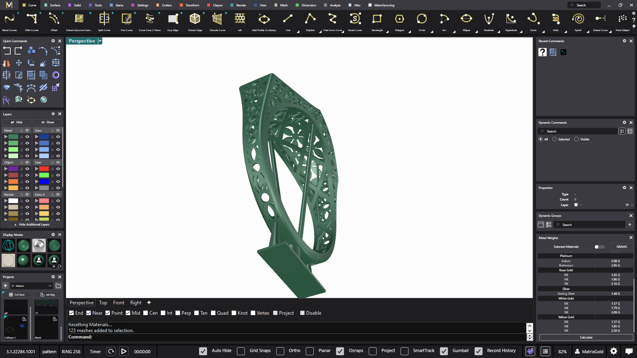Select the Point Object tool

click(x=622, y=22)
